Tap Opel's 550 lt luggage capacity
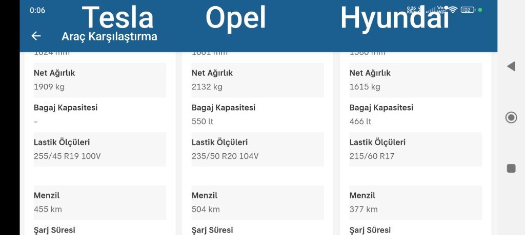The height and width of the screenshot is (235, 525). point(203,122)
